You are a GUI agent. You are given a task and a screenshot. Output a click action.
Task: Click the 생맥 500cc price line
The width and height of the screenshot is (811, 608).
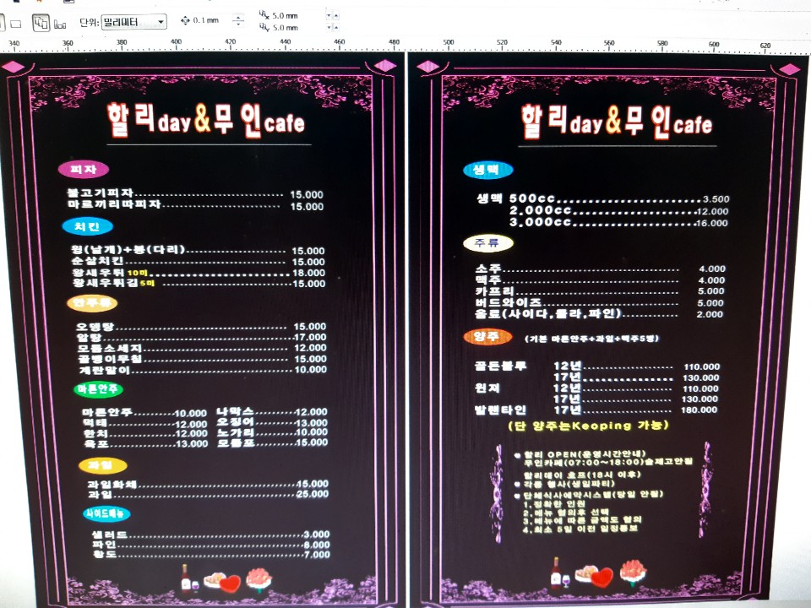[x=602, y=198]
